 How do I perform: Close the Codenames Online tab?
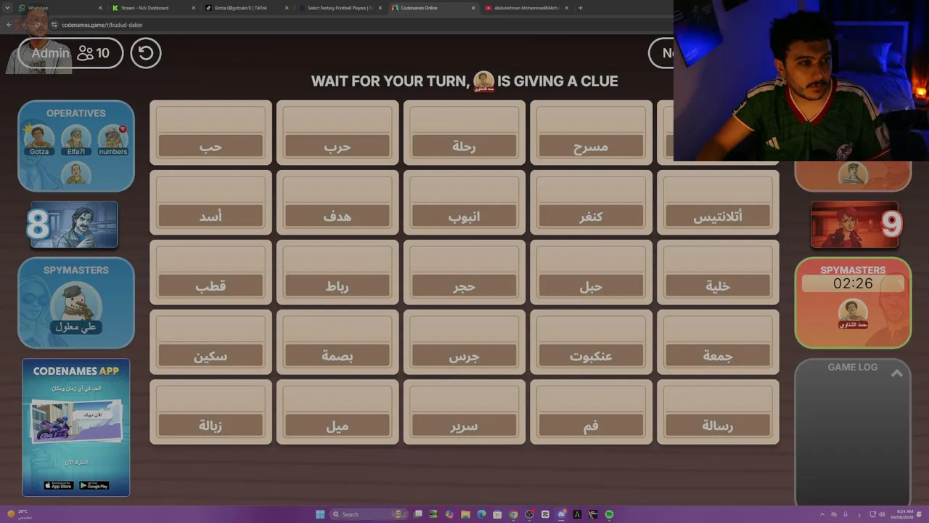tap(473, 8)
